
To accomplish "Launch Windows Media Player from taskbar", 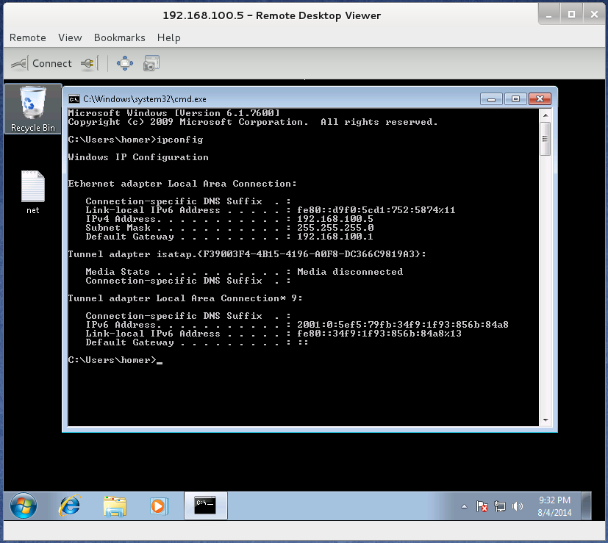I will click(159, 506).
